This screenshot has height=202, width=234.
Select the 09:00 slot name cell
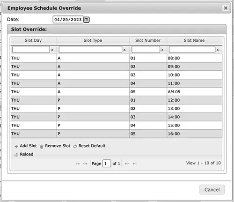[x=194, y=67]
